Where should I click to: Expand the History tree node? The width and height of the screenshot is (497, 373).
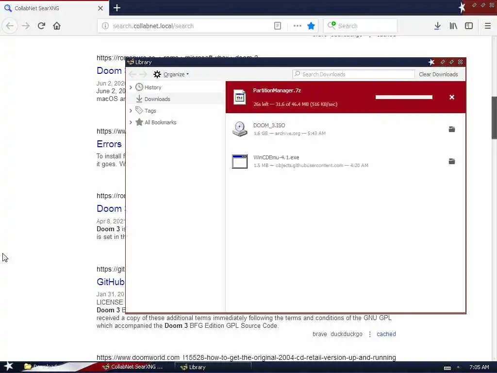(x=131, y=87)
